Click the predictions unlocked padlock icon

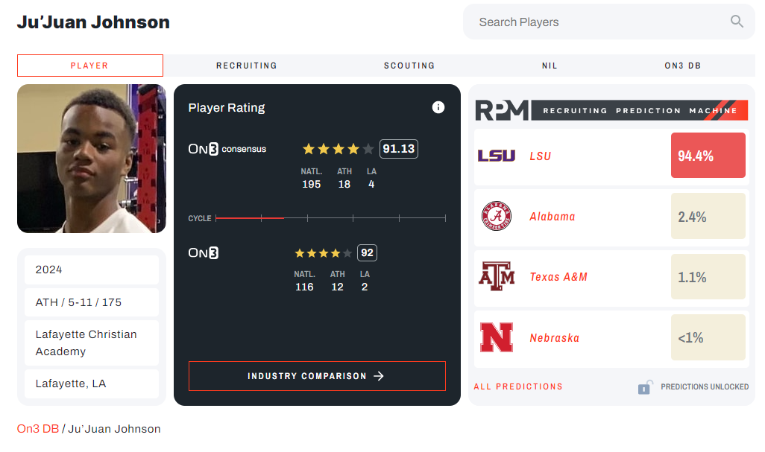click(x=645, y=387)
